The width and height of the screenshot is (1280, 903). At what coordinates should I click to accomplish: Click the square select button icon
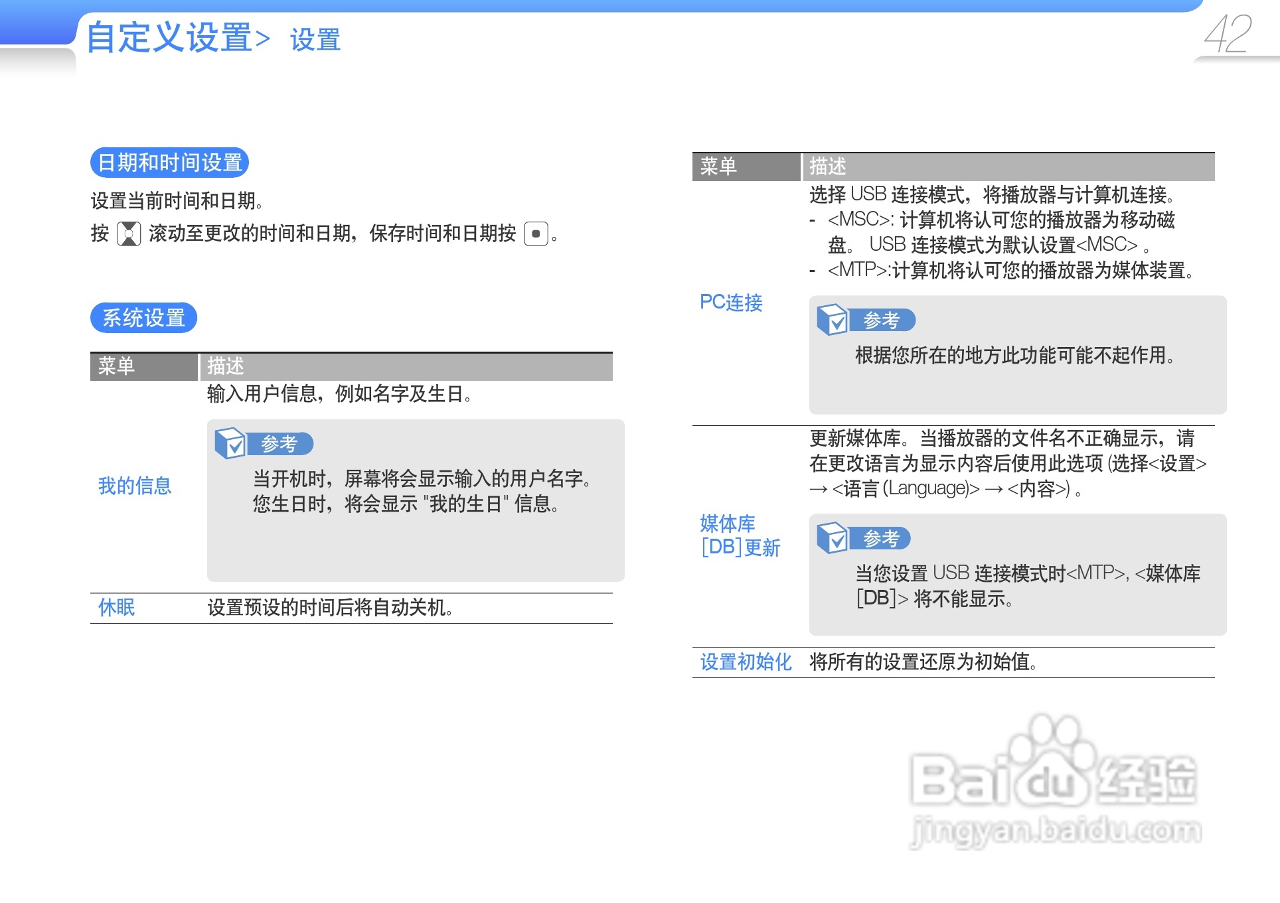pyautogui.click(x=536, y=234)
